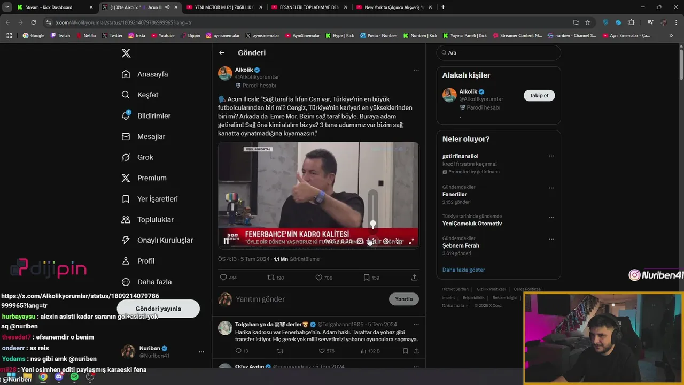The image size is (684, 385).
Task: Click the Onaylı Kuruluşlar lightning icon
Action: click(126, 241)
